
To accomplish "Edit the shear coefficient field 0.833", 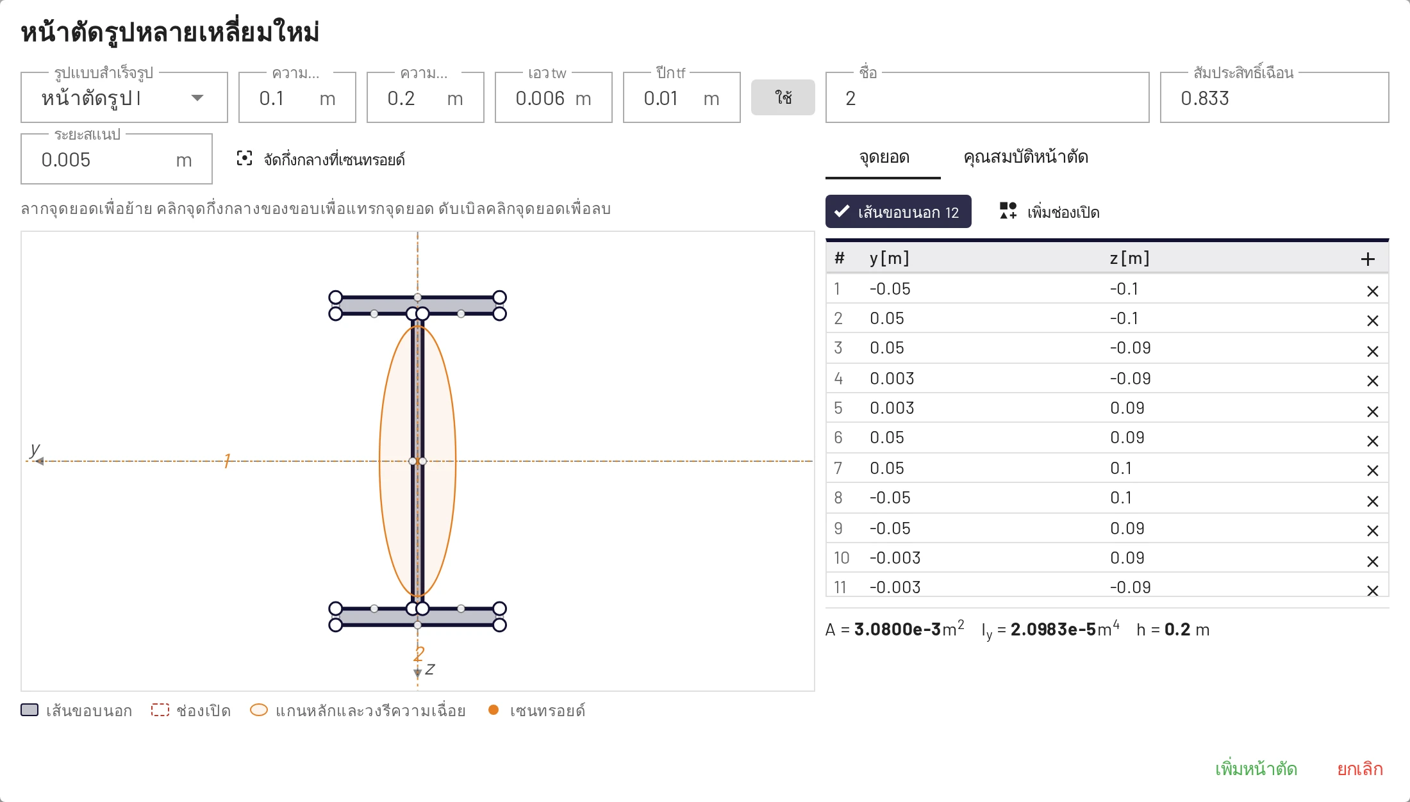I will (1274, 97).
